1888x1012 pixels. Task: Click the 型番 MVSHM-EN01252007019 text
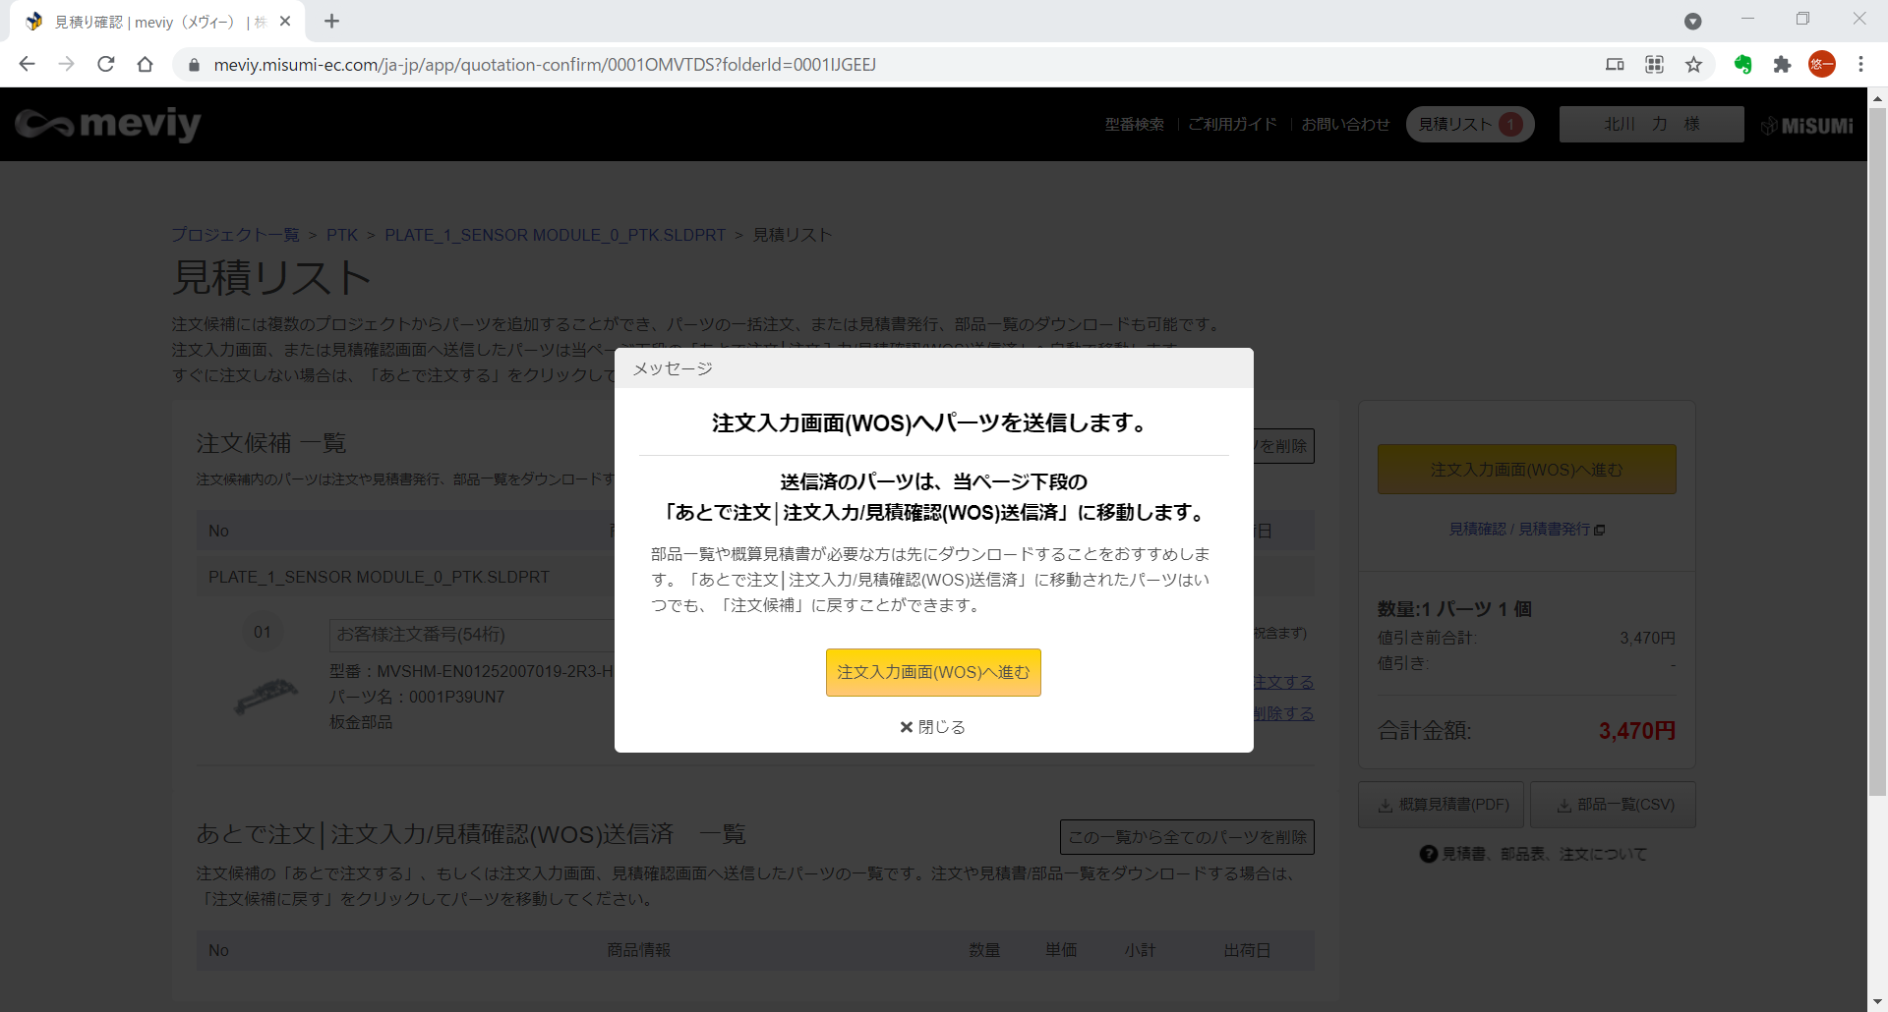point(472,671)
